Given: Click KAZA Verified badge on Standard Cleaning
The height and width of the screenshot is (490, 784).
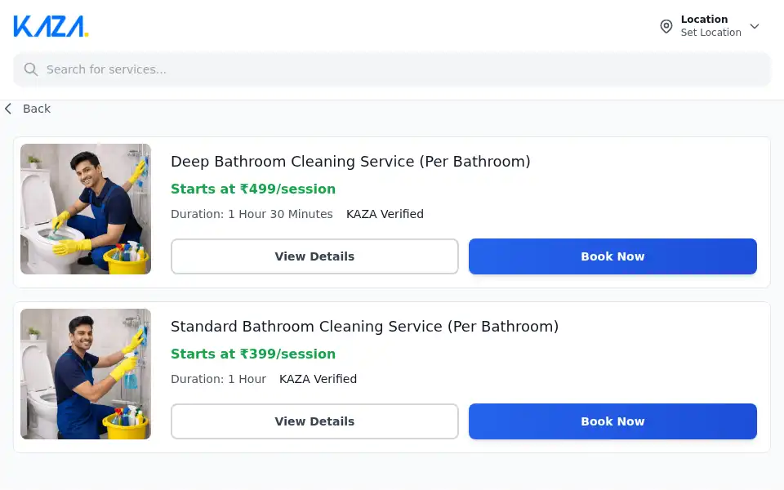Looking at the screenshot, I should [318, 379].
